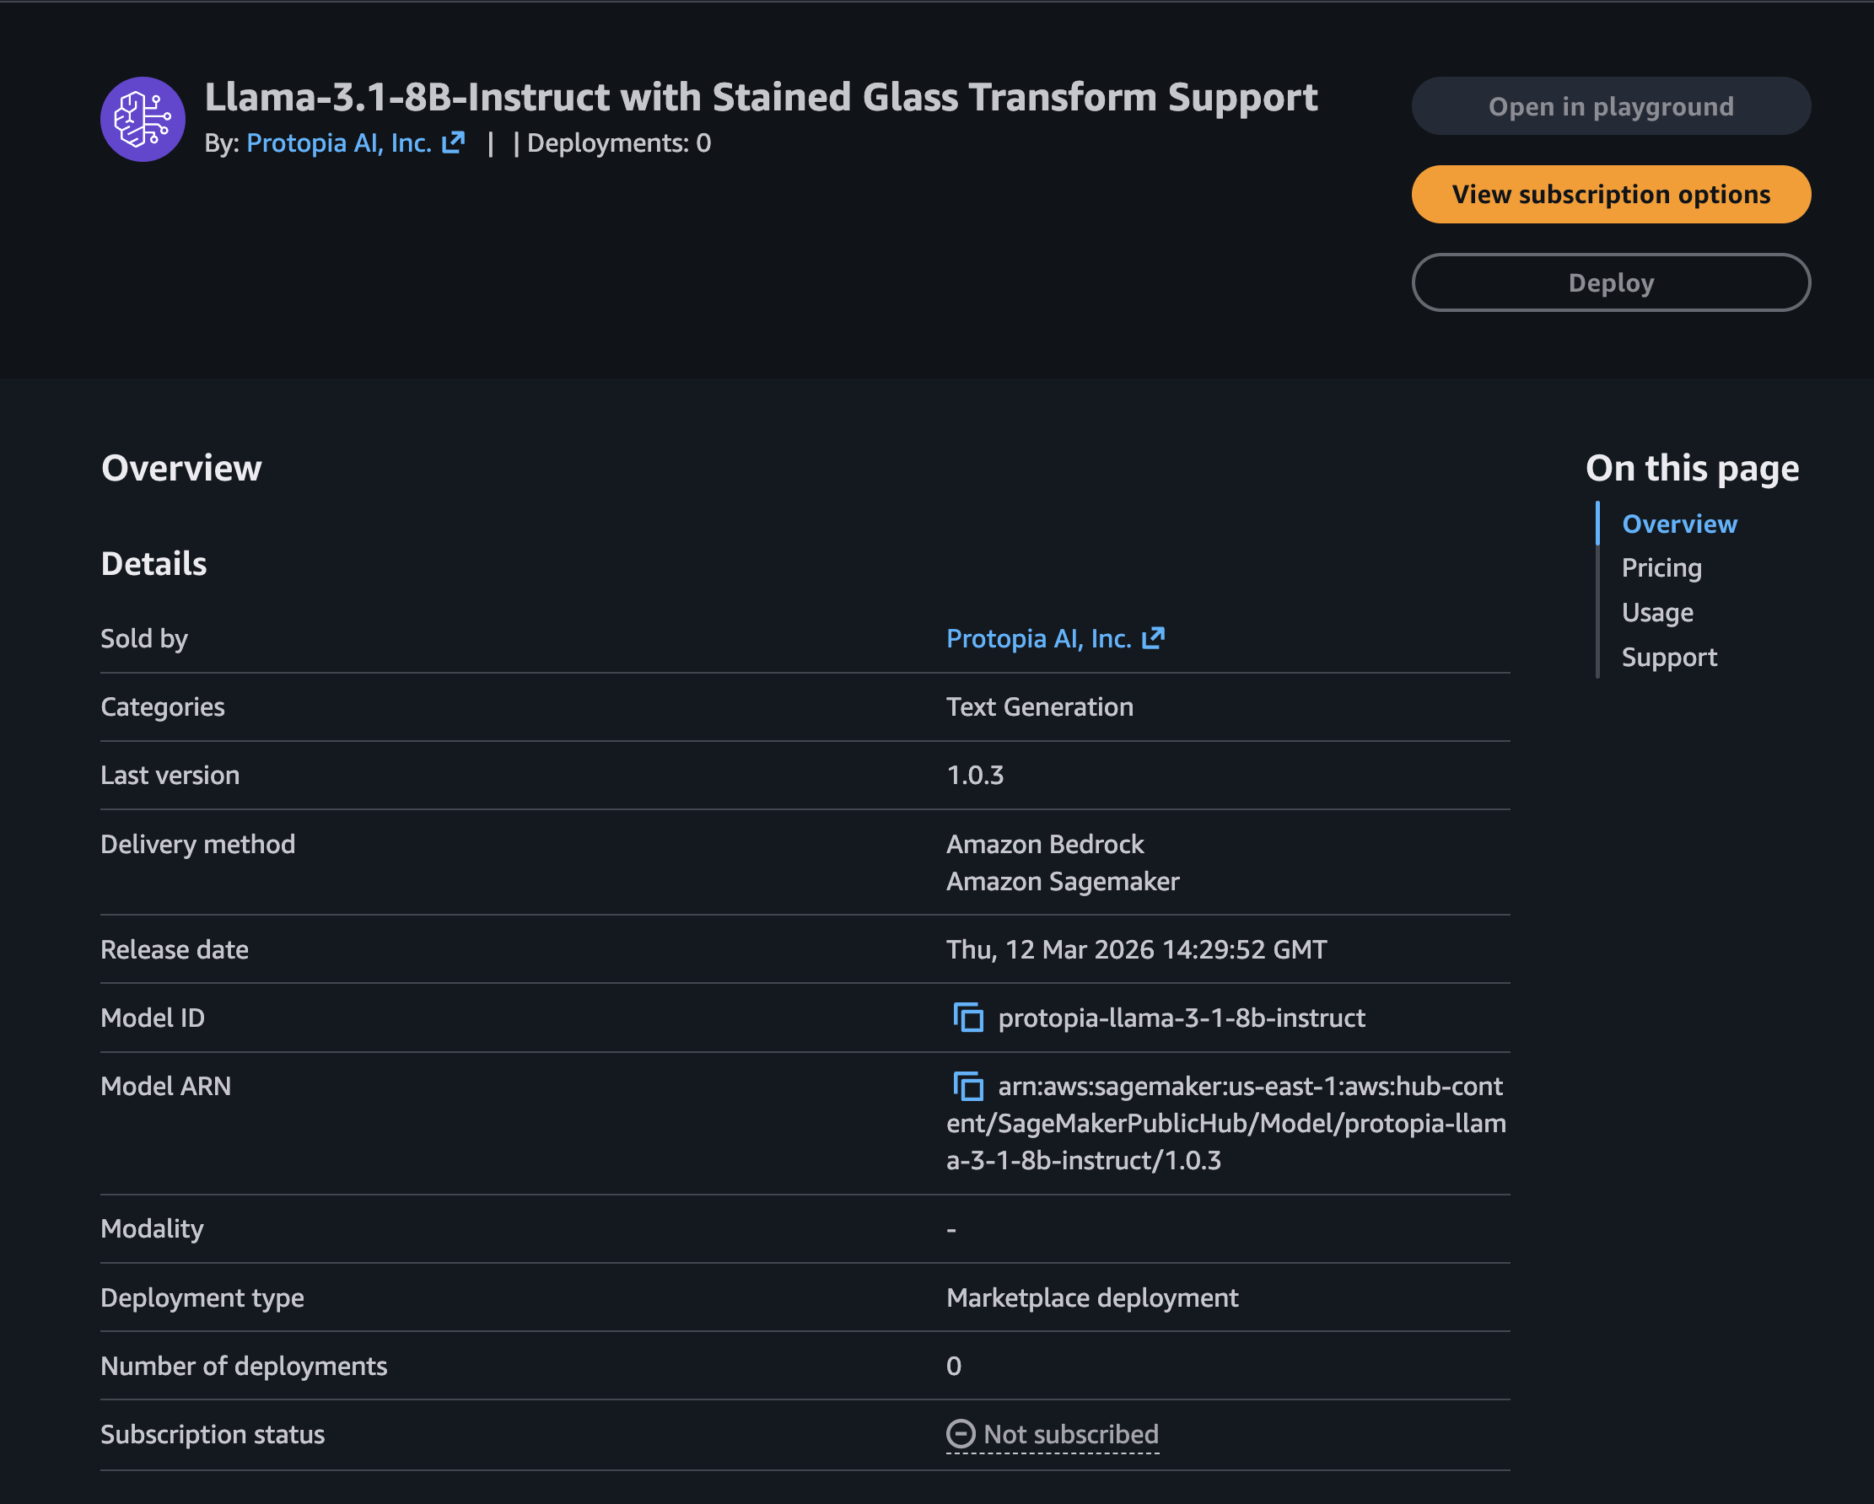Open Protopia AI, Inc. link in header
The width and height of the screenshot is (1874, 1504).
tap(339, 142)
